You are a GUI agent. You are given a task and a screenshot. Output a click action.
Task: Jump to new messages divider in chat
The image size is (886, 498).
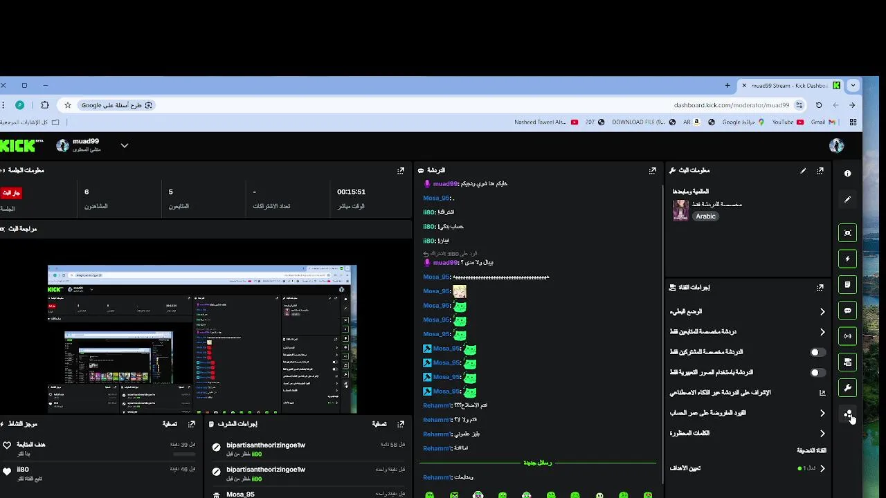tap(537, 463)
